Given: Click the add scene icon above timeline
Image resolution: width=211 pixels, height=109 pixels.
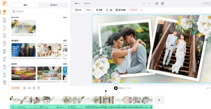Looking at the screenshot, I should [x=25, y=88].
